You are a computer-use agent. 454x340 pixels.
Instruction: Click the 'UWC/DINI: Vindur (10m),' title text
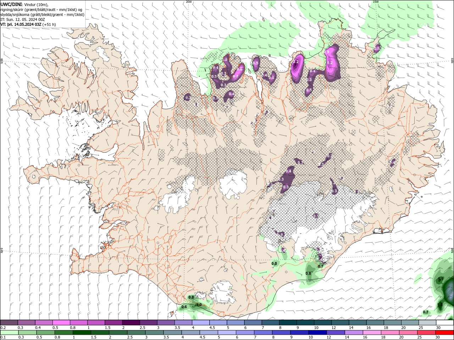coord(24,4)
